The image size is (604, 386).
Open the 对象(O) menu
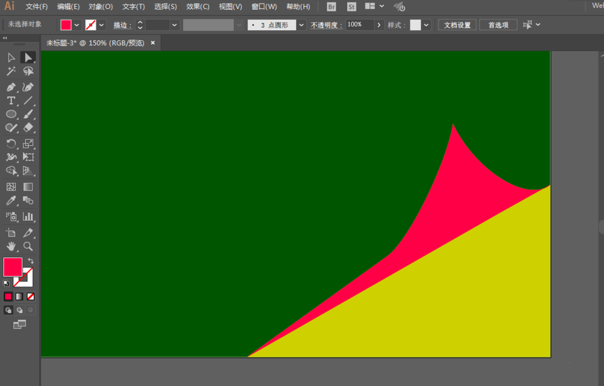pos(100,7)
